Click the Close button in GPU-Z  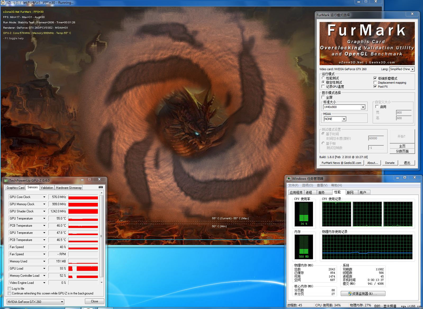[94, 301]
